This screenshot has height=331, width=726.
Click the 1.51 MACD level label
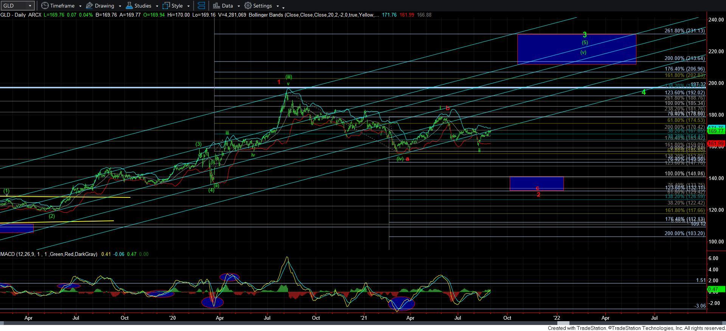tap(701, 280)
